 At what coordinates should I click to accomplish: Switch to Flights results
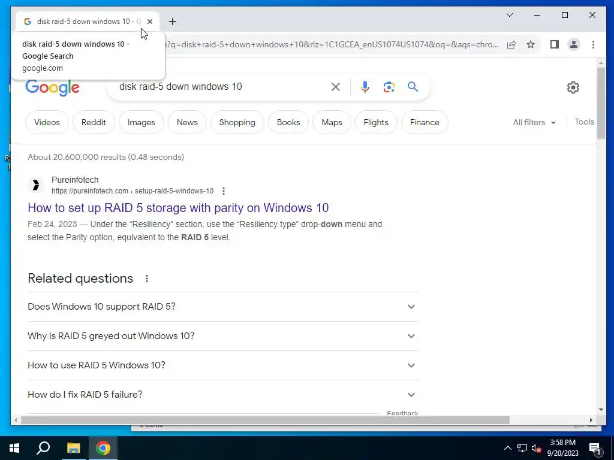click(376, 122)
